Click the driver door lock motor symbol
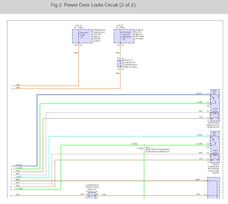Screen dimensions: 228x204 [215, 113]
